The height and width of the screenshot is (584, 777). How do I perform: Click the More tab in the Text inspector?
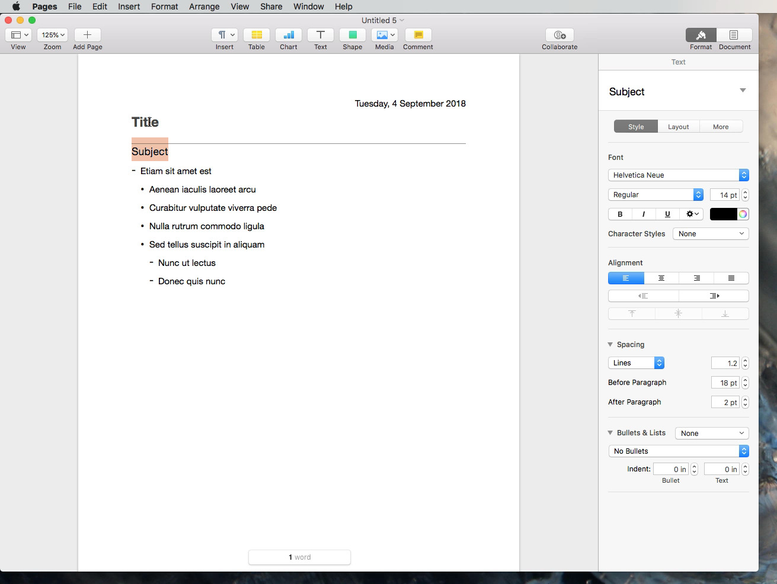[x=721, y=127]
